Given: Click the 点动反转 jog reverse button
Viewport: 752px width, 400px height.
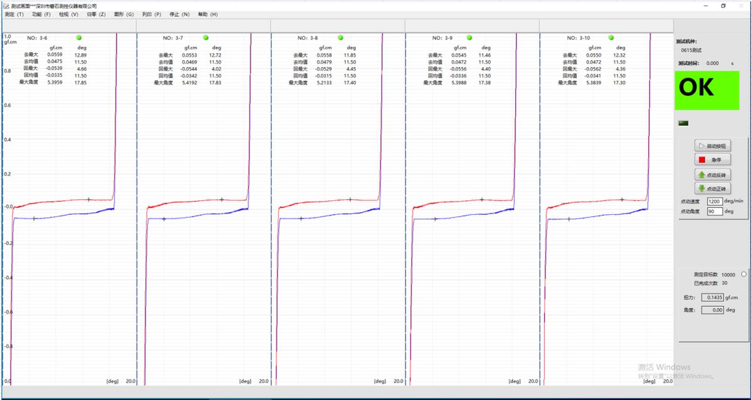Looking at the screenshot, I should click(713, 175).
